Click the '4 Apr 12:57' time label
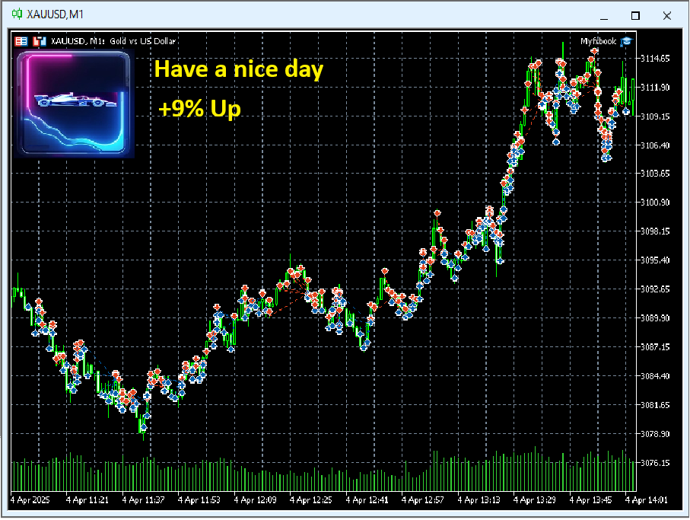 click(422, 500)
